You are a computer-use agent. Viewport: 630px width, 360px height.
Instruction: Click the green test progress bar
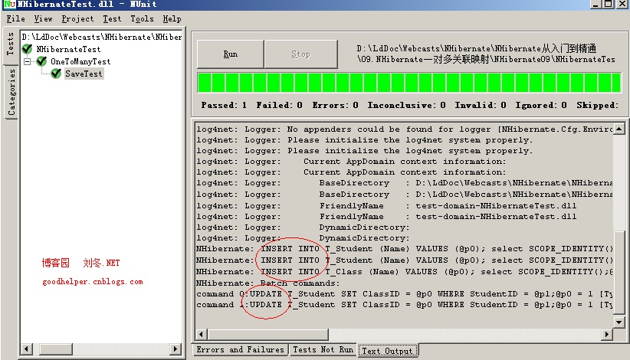click(409, 83)
